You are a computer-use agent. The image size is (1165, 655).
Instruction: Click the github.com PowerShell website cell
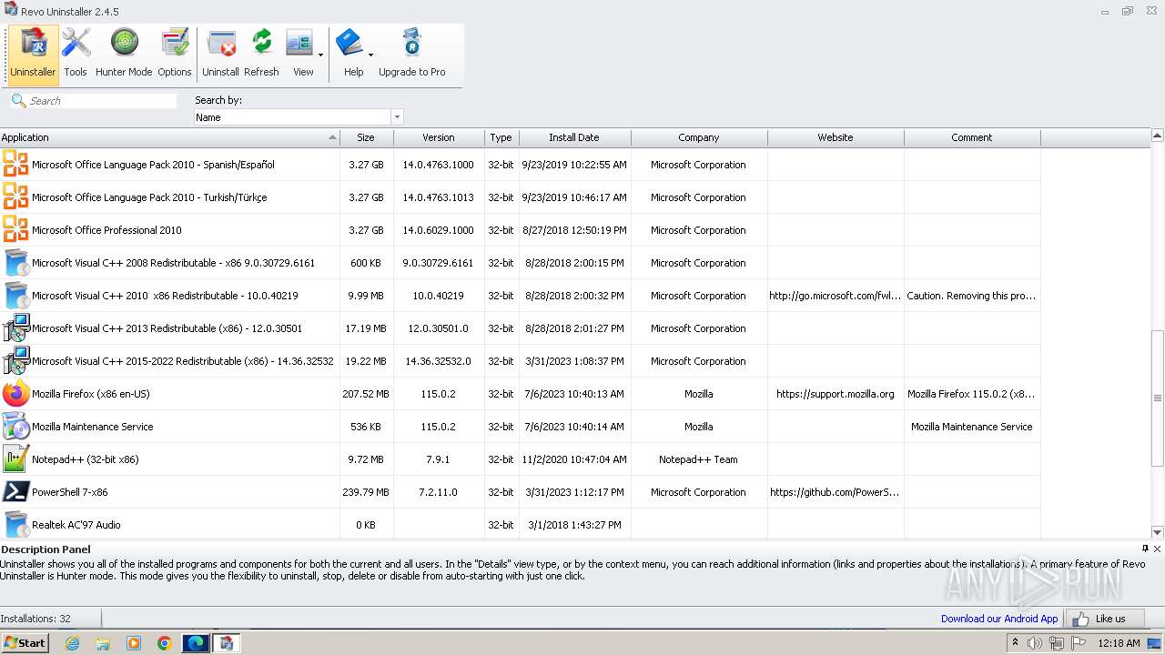click(x=836, y=492)
